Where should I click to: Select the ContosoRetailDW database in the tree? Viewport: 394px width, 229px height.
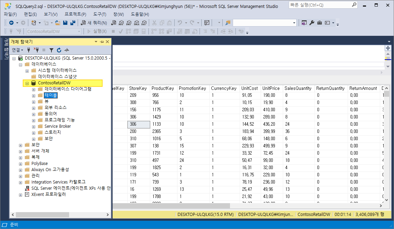[x=54, y=83]
